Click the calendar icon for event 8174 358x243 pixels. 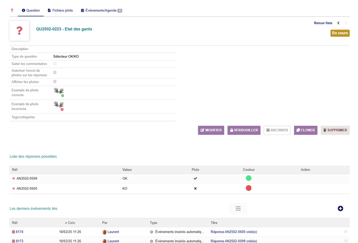point(13,232)
